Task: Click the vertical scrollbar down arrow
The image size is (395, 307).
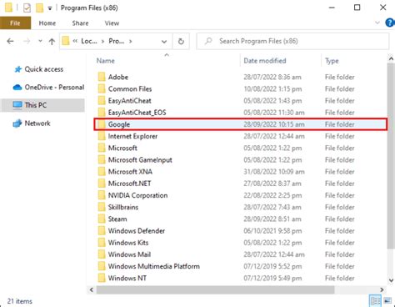Action: tap(391, 280)
